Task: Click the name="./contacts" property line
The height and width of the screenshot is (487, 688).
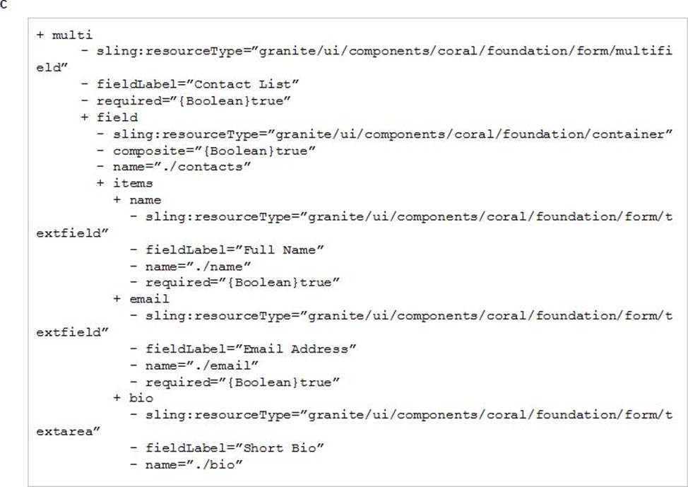Action: 182,167
